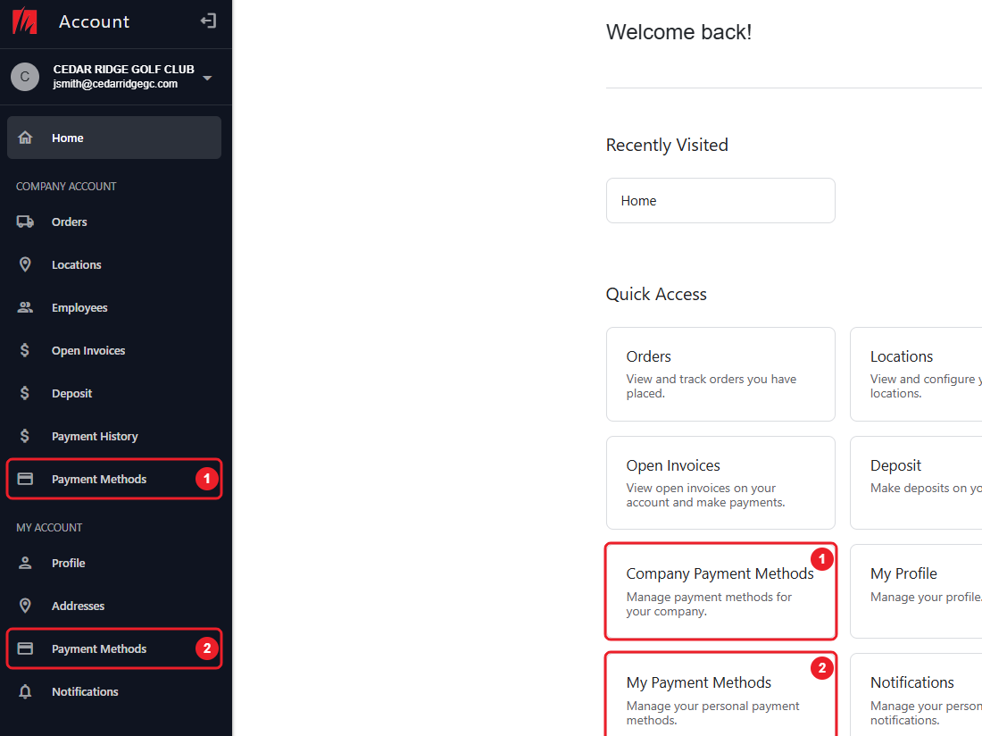Image resolution: width=982 pixels, height=736 pixels.
Task: Expand the Cedar Ridge Golf Club account dropdown
Action: [207, 78]
